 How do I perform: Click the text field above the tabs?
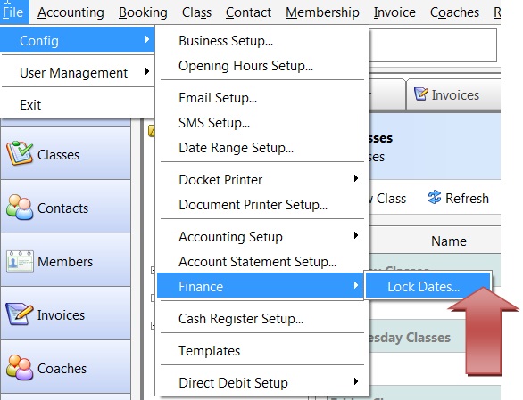point(433,45)
